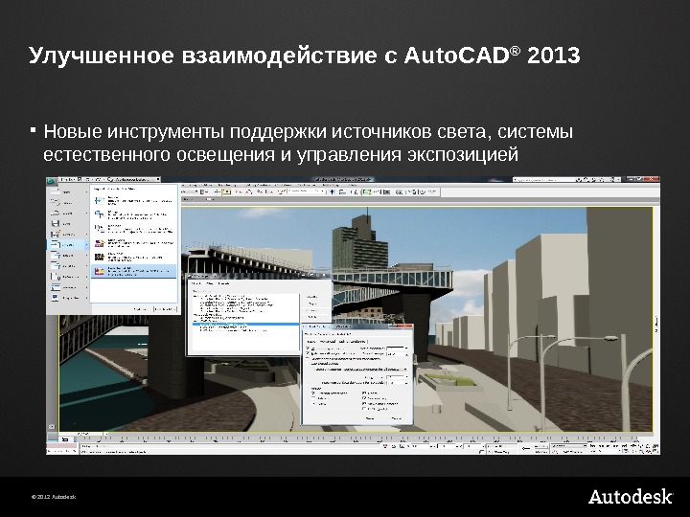Image resolution: width=690 pixels, height=517 pixels.
Task: Click Options button at application menu bottom
Action: point(140,309)
